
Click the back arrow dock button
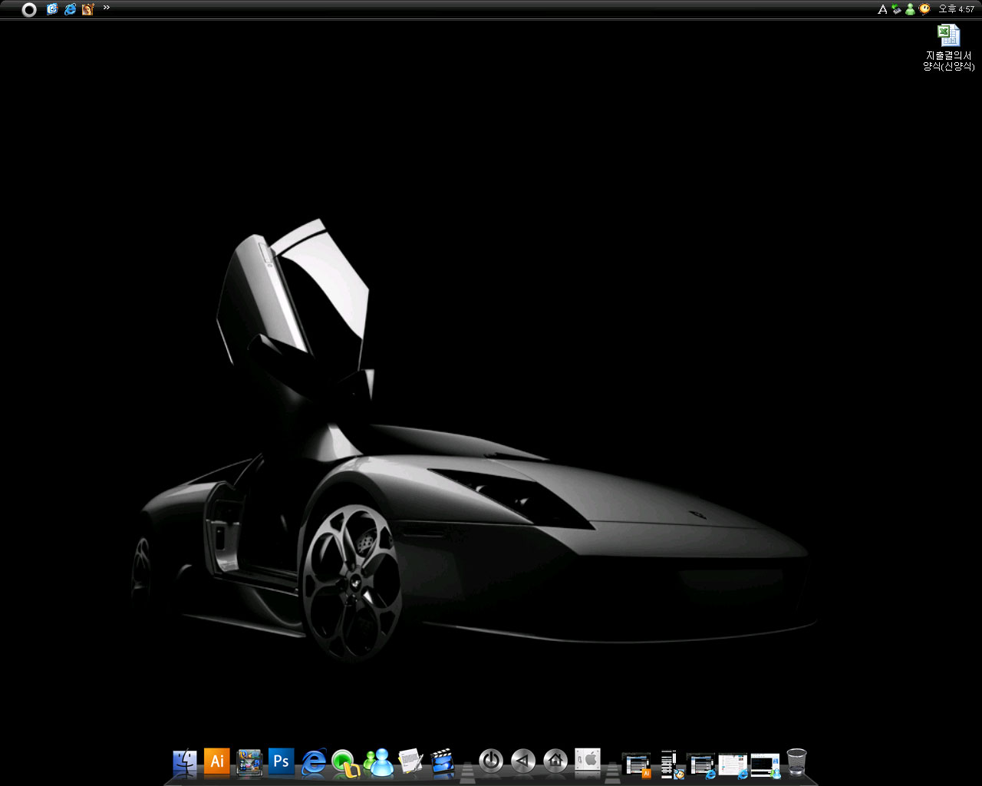tap(523, 761)
